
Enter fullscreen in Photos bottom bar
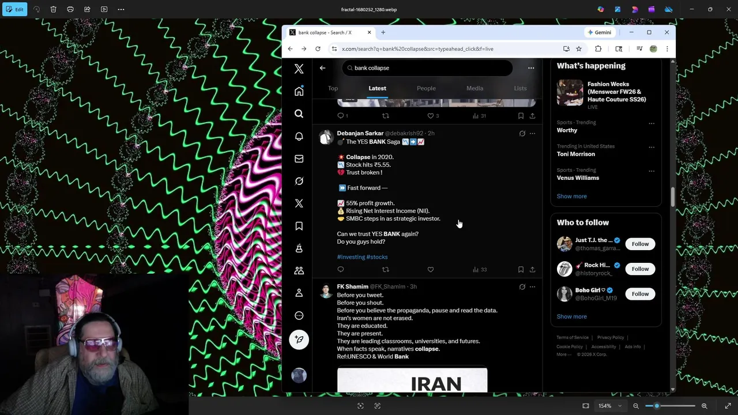point(728,406)
